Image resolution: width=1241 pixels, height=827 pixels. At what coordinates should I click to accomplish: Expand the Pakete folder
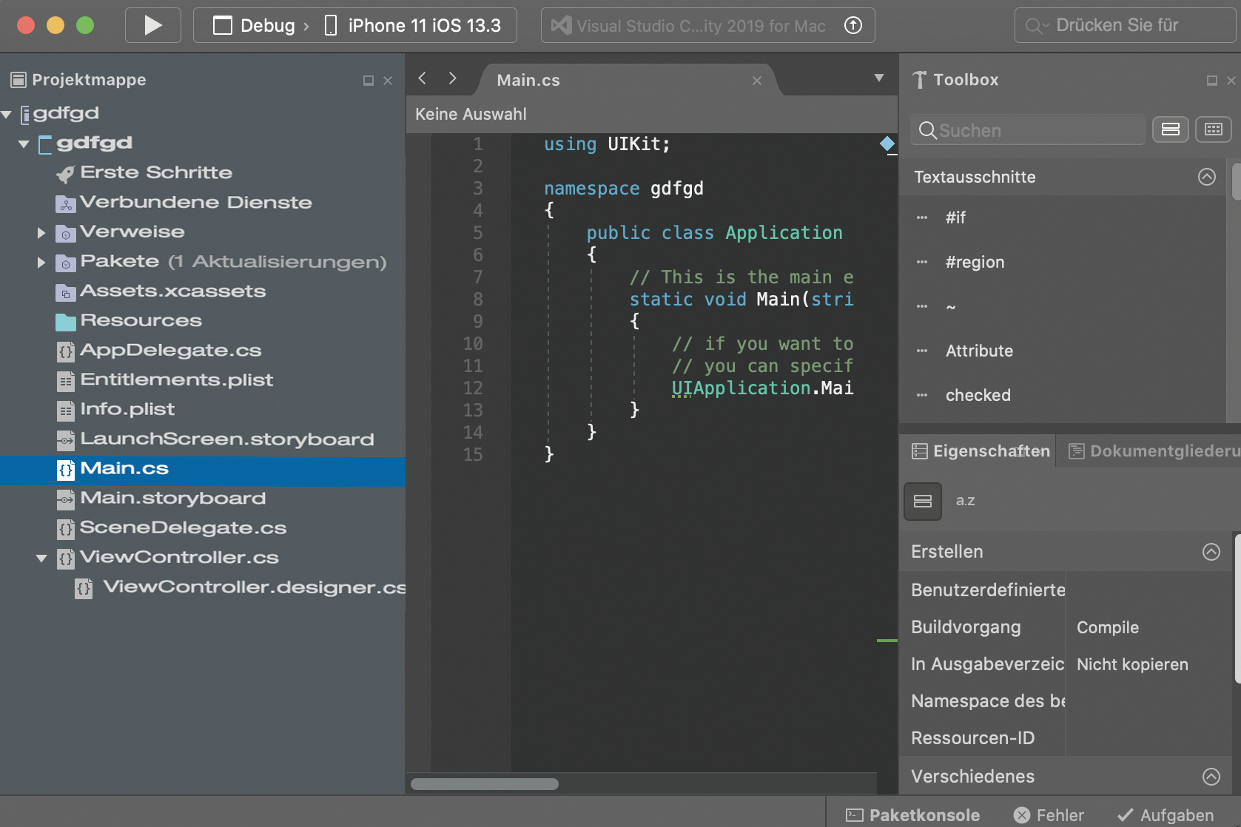click(x=41, y=263)
